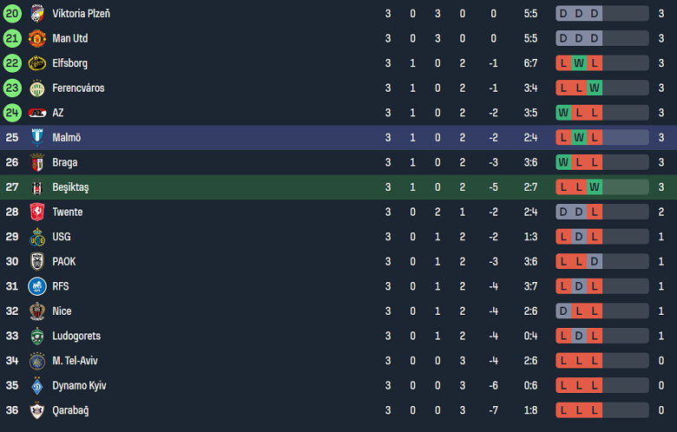Click the Ferencváros team crest
The height and width of the screenshot is (432, 677).
36,88
